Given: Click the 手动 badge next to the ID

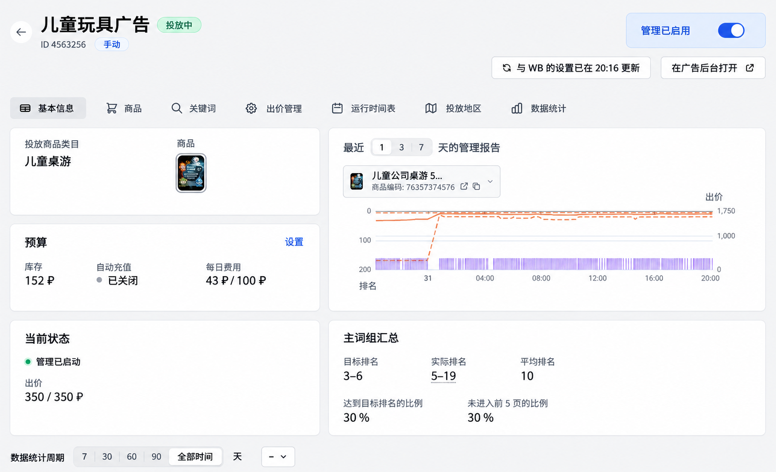Looking at the screenshot, I should click(x=112, y=44).
